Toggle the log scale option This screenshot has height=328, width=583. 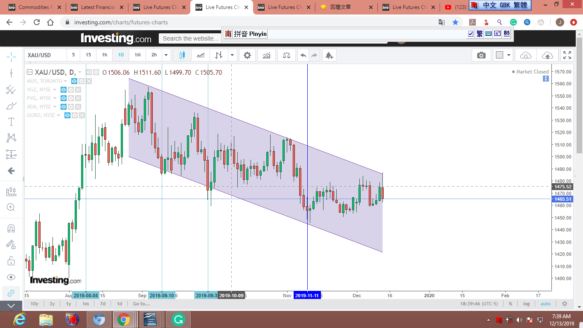tap(526, 304)
